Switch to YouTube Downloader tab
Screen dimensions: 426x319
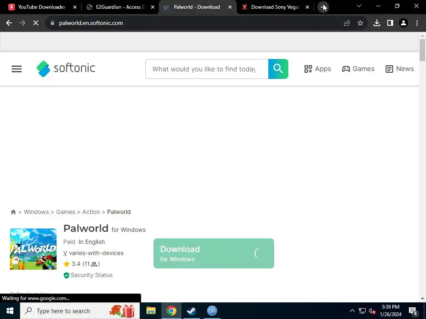click(x=42, y=7)
